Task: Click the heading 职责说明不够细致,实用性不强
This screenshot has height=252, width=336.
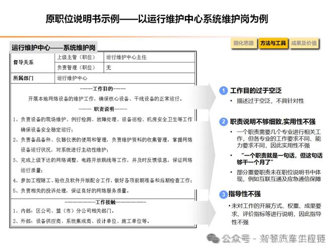Action: pyautogui.click(x=273, y=121)
